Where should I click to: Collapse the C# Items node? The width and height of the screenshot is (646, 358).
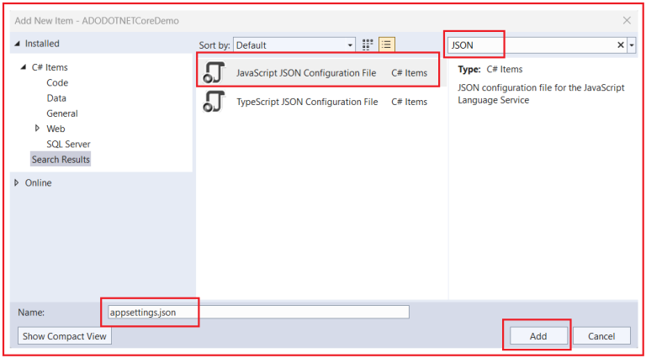pos(24,66)
